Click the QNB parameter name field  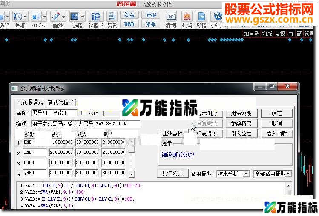34,152
